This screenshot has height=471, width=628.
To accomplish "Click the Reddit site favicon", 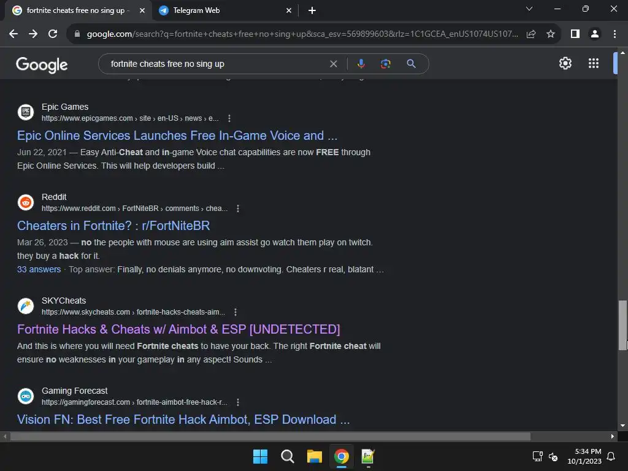I will pyautogui.click(x=26, y=202).
